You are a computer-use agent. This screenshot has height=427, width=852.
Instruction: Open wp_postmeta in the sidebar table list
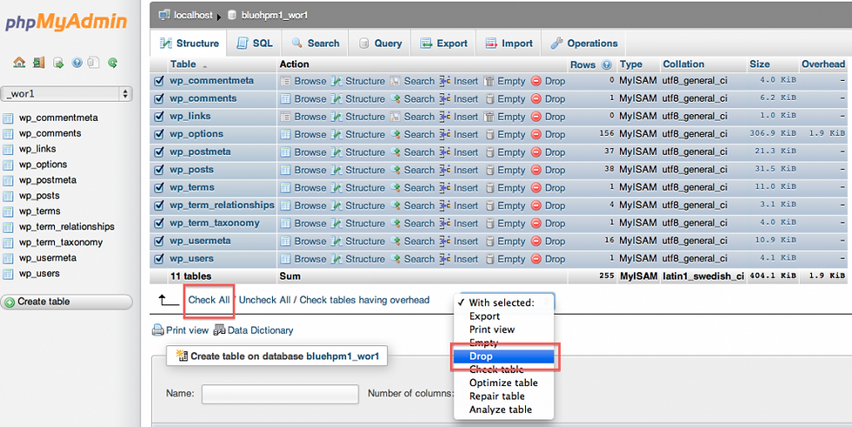tap(48, 180)
